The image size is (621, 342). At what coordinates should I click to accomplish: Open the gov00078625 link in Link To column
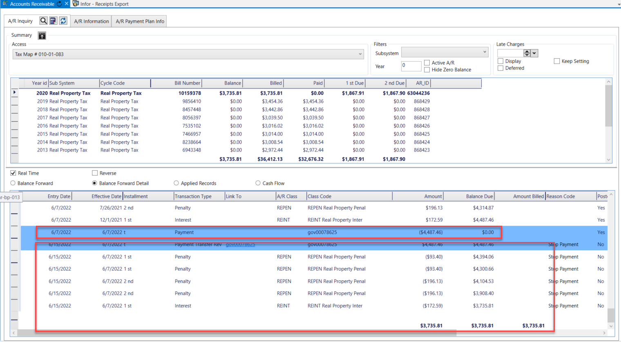[x=240, y=244]
